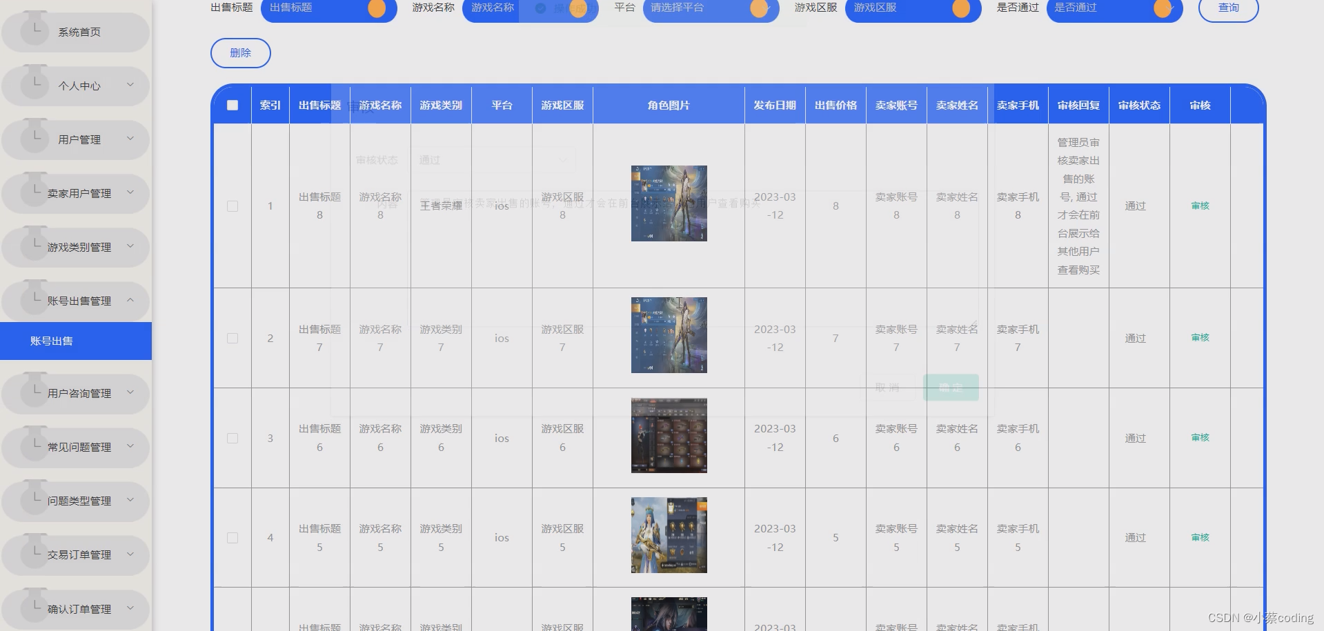Click the 出售价格 column header
The image size is (1324, 631).
click(x=836, y=106)
